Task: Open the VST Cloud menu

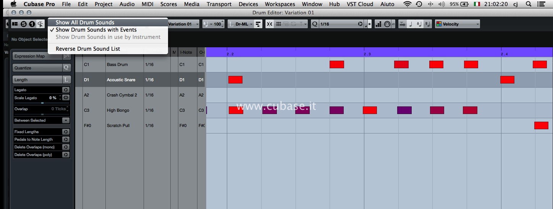Action: point(360,4)
